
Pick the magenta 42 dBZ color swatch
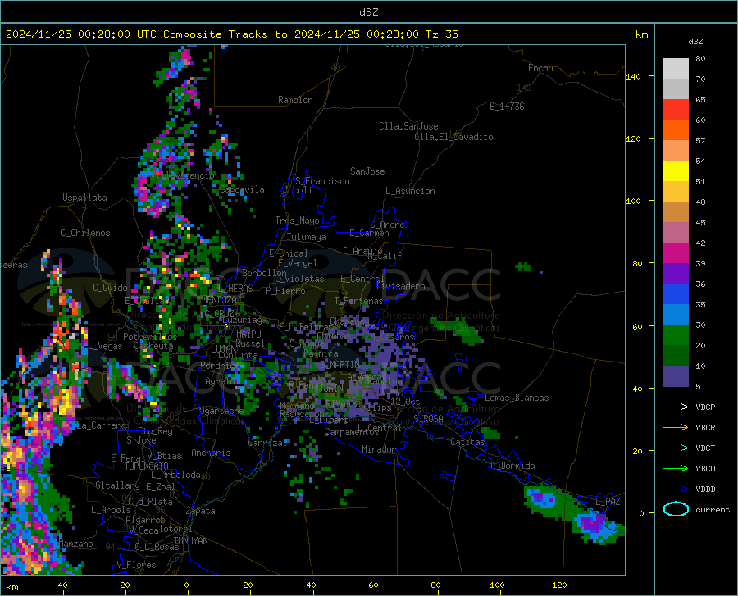[676, 253]
